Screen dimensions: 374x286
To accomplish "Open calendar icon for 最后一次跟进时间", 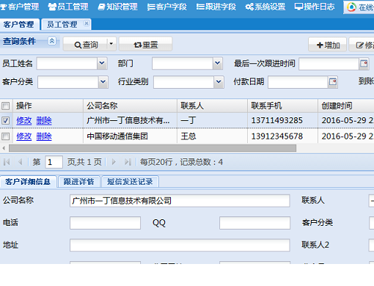I will pos(364,64).
